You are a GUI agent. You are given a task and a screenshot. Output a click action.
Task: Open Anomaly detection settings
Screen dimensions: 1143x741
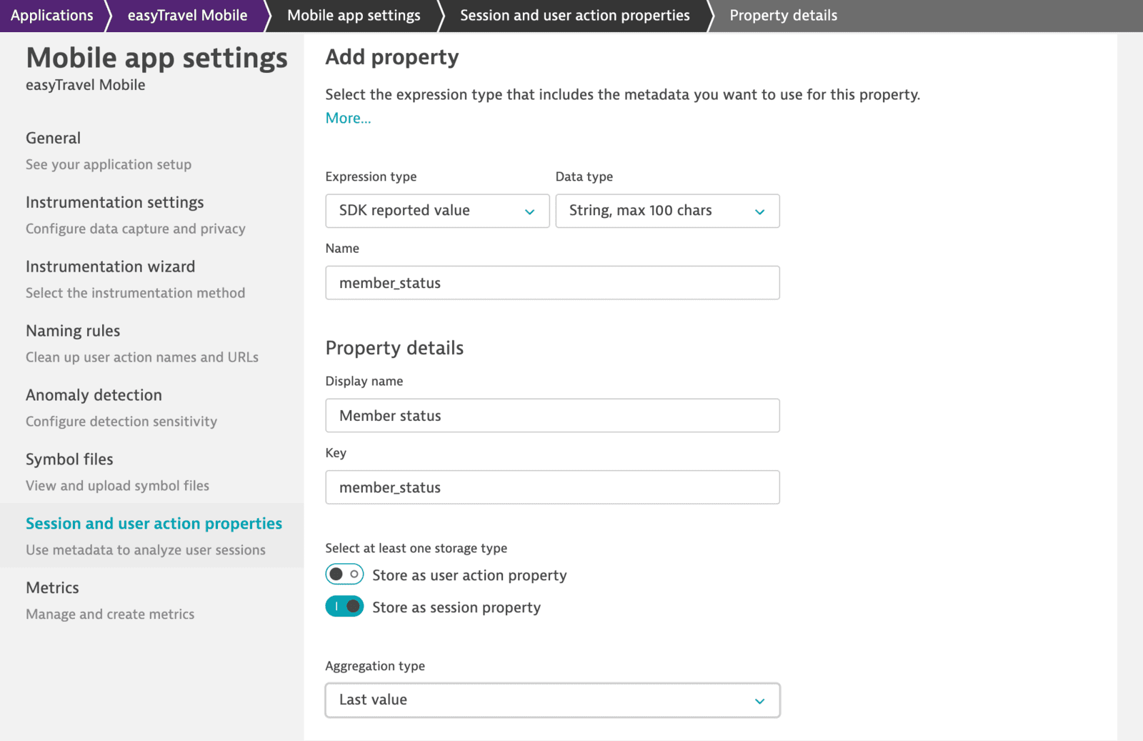(94, 394)
